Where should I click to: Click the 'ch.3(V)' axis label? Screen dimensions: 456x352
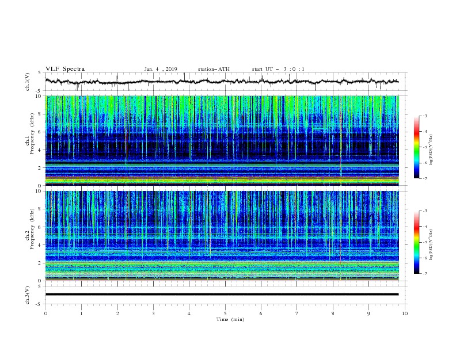click(28, 295)
